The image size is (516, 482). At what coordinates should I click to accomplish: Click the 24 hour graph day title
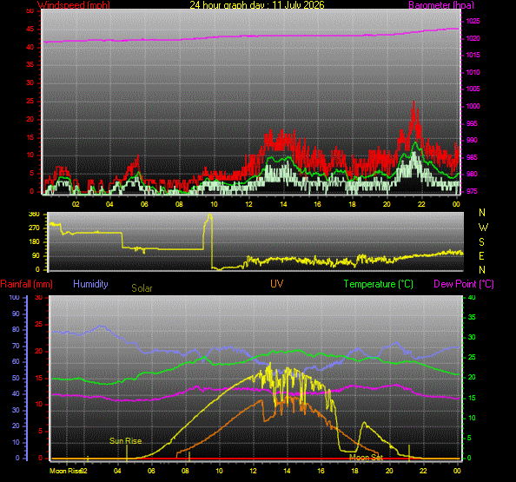[257, 4]
